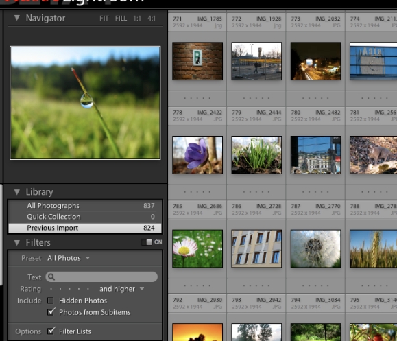Enable the Hidden Photos checkbox

click(50, 301)
